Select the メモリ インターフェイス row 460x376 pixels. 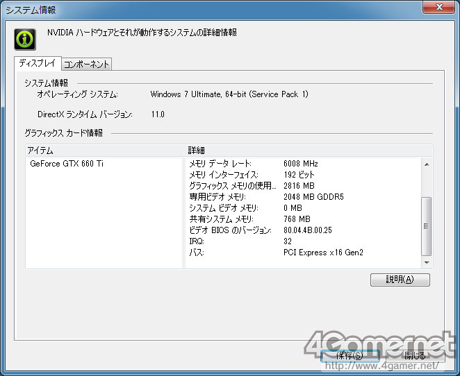point(304,175)
